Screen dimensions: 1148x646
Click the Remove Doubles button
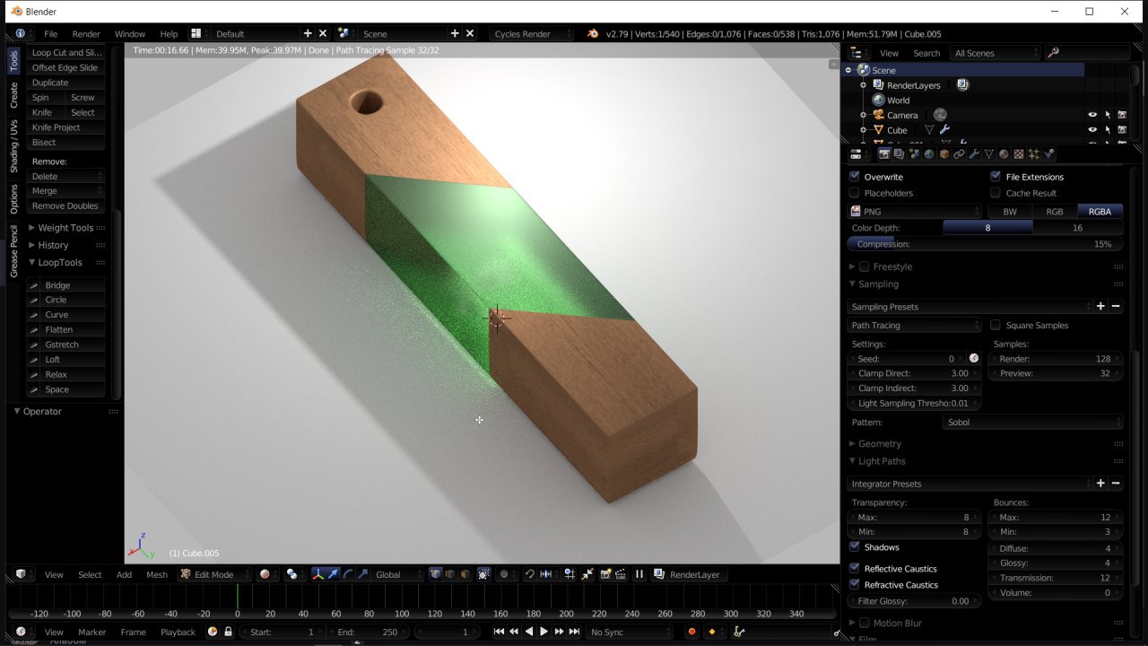click(65, 205)
